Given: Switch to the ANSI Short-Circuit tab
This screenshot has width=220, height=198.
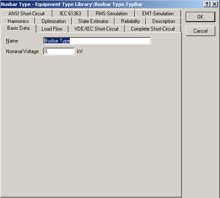Looking at the screenshot, I should 27,14.
